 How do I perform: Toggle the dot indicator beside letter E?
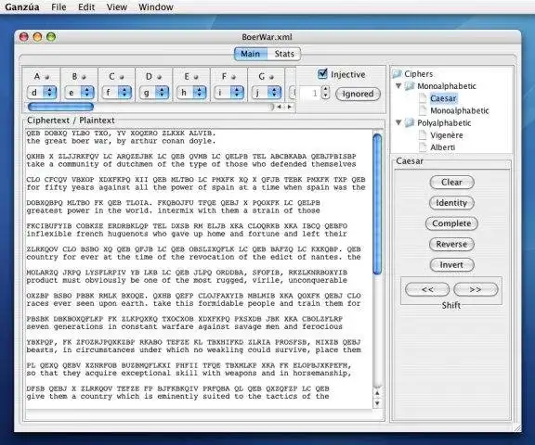point(196,77)
